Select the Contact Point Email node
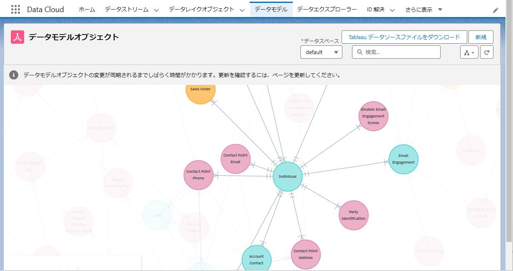This screenshot has height=271, width=513. point(235,159)
